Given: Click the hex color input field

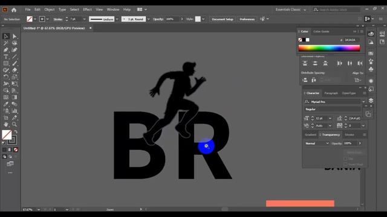Looking at the screenshot, I should (x=352, y=40).
